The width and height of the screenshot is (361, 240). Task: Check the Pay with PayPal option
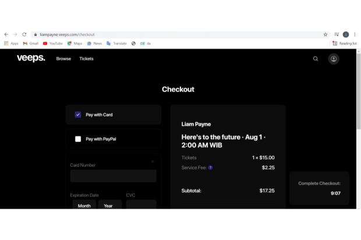pos(78,139)
